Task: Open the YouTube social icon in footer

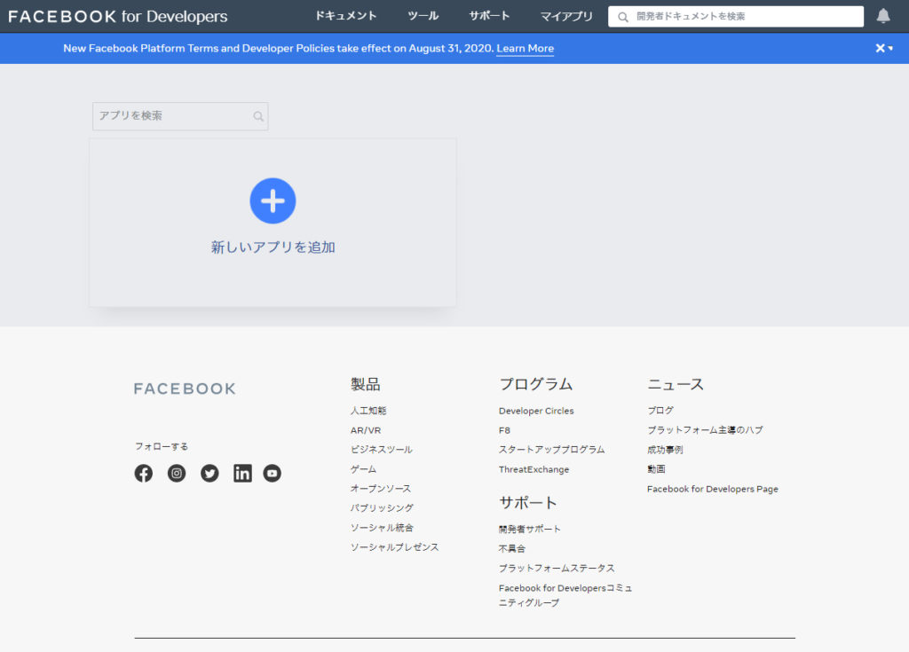Action: (x=273, y=474)
